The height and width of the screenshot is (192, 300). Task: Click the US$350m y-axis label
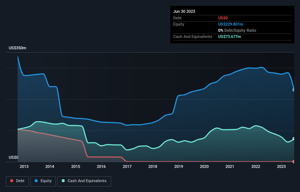[x=18, y=48]
